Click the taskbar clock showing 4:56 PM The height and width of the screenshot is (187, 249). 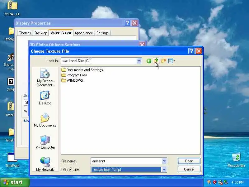point(237,182)
